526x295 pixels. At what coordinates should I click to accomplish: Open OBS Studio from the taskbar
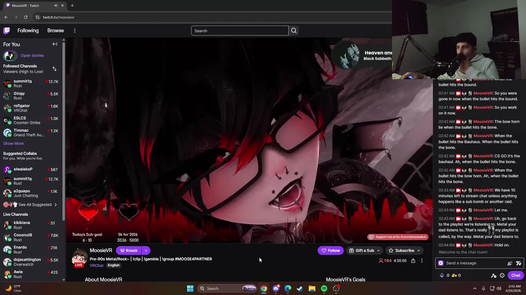click(336, 288)
